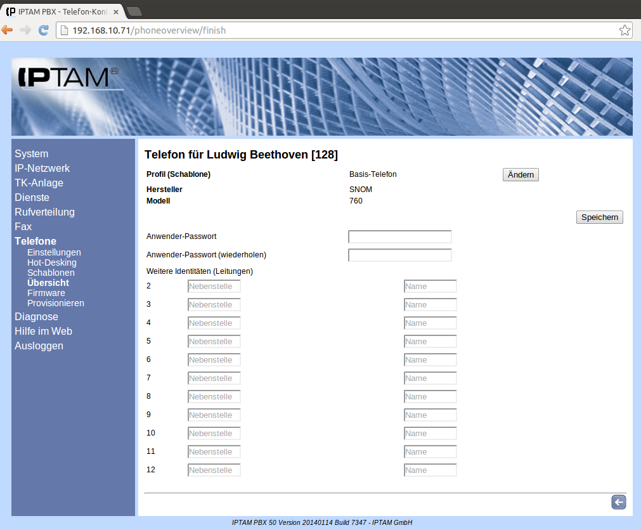Open the Fax menu

click(23, 226)
